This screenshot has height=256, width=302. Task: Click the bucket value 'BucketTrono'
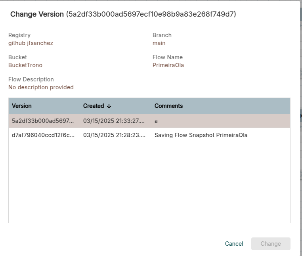(25, 65)
